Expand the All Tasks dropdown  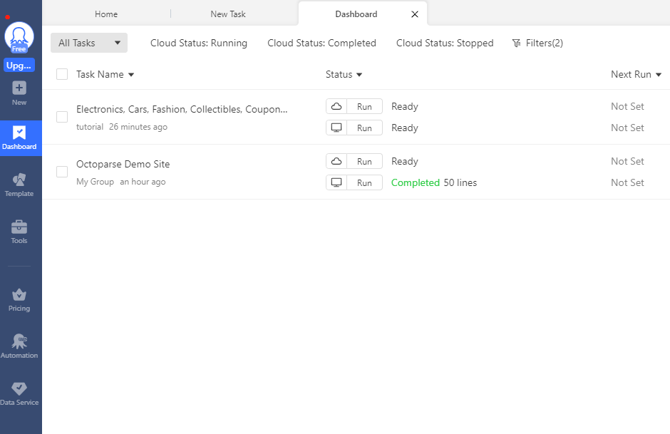click(89, 43)
